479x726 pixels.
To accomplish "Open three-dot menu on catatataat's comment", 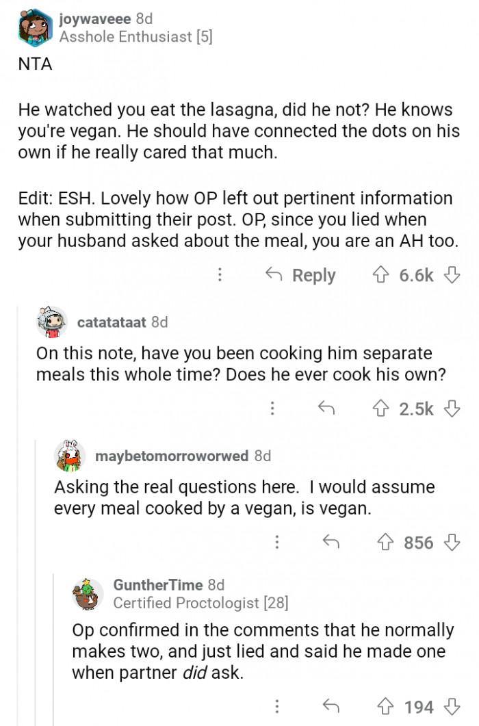I will (x=272, y=409).
